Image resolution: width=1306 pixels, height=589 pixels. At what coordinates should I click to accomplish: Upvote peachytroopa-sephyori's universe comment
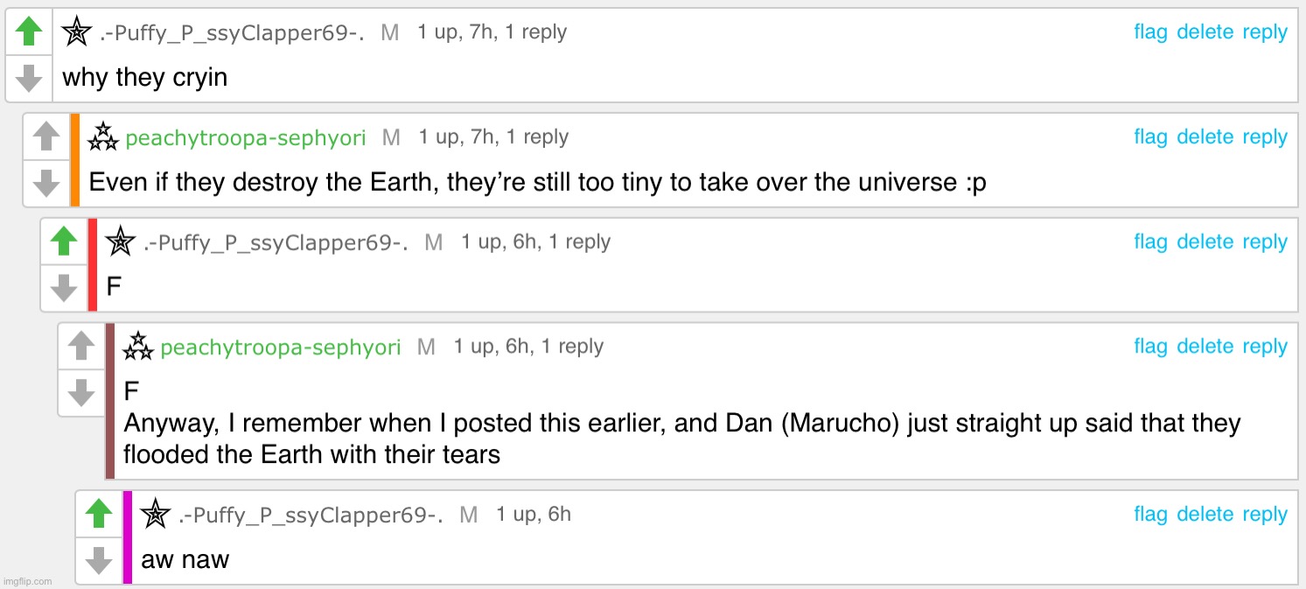[46, 137]
